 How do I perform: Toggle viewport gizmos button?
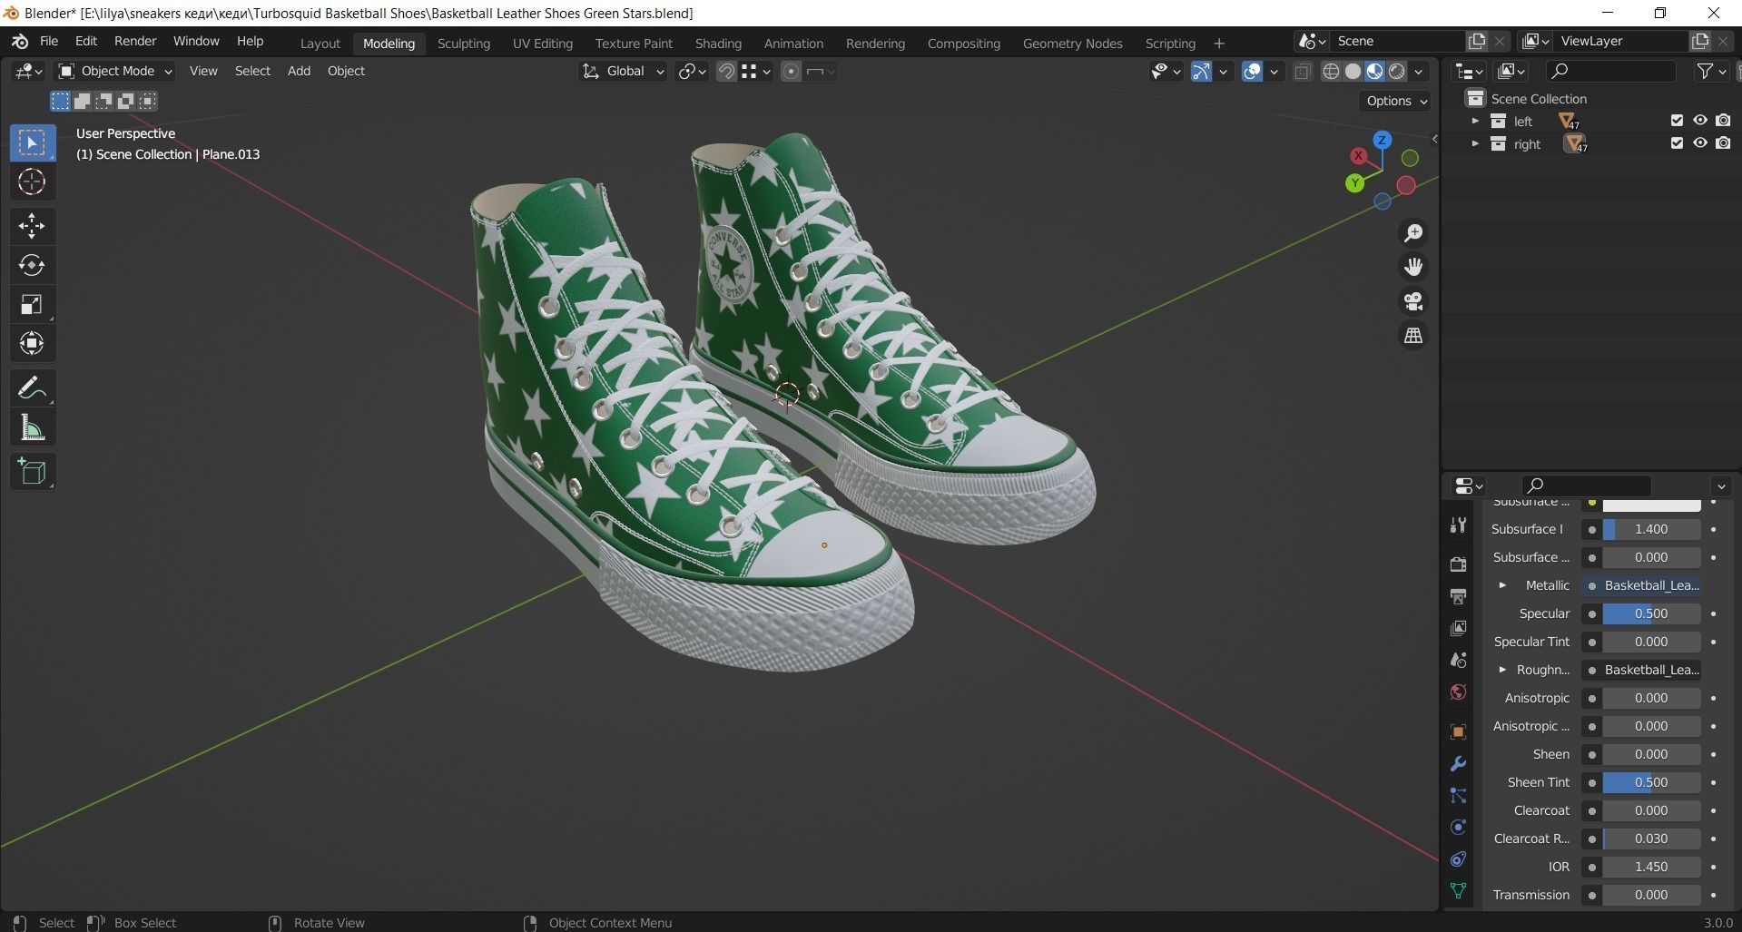pos(1201,72)
